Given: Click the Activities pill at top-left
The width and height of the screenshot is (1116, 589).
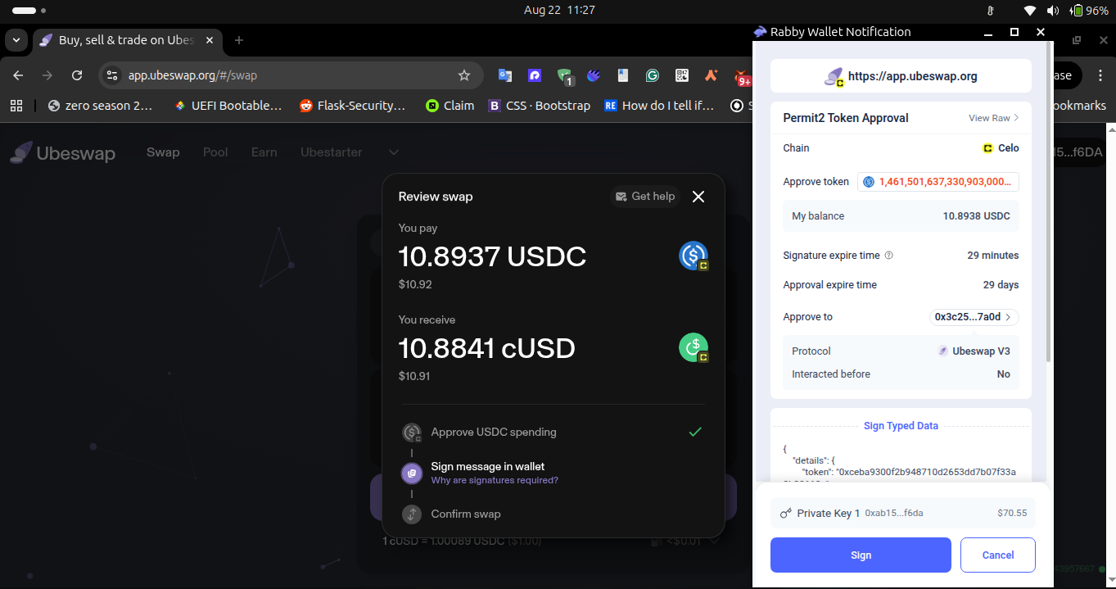Looking at the screenshot, I should click(x=29, y=11).
